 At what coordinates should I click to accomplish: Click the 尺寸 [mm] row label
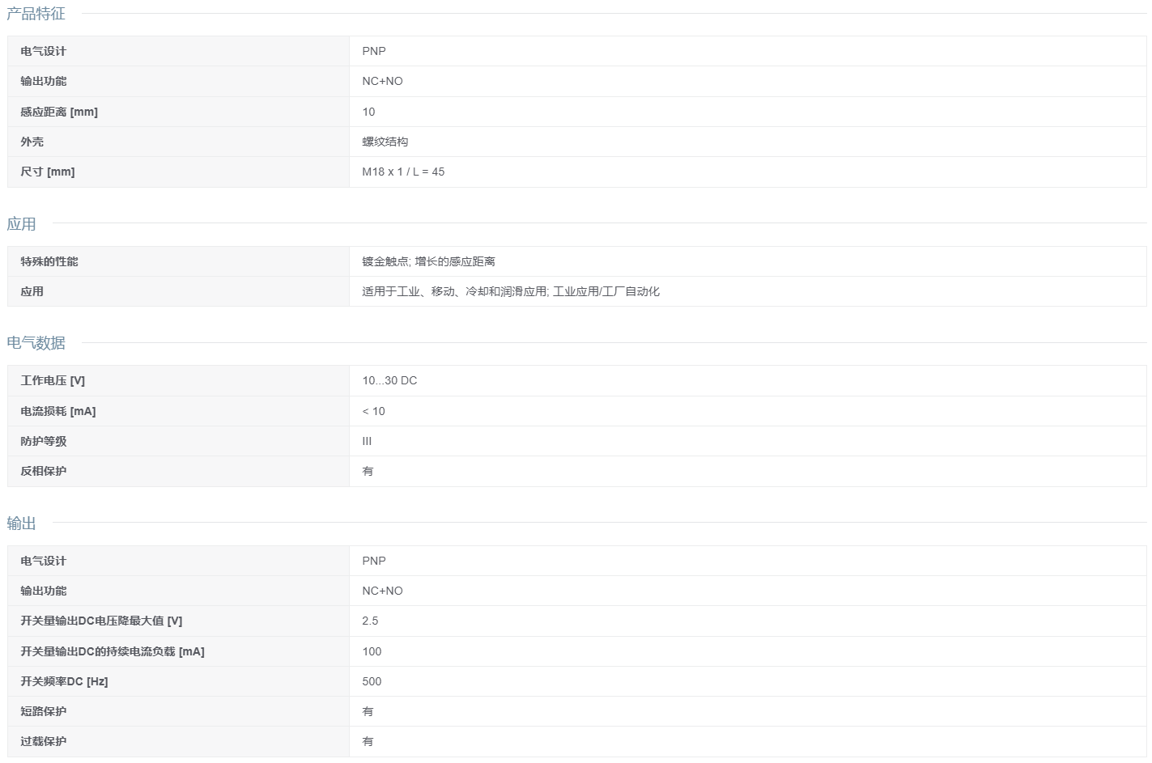[x=48, y=172]
